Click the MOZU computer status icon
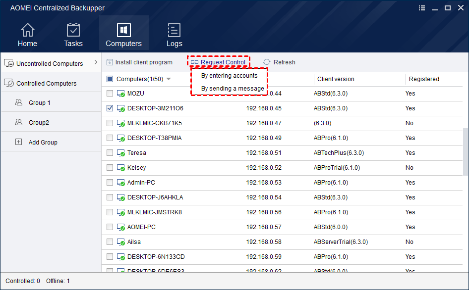The image size is (469, 290). 121,94
